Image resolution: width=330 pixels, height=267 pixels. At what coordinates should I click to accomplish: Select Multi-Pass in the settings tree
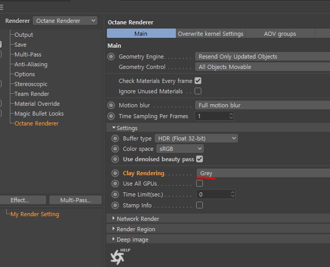[28, 54]
